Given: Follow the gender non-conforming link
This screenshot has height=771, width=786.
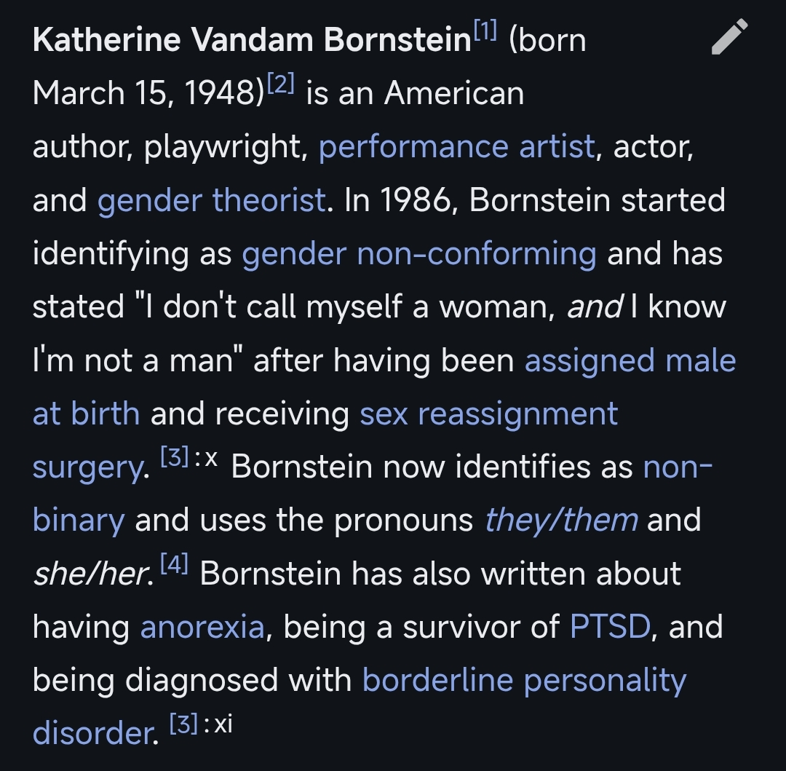Looking at the screenshot, I should pos(419,253).
